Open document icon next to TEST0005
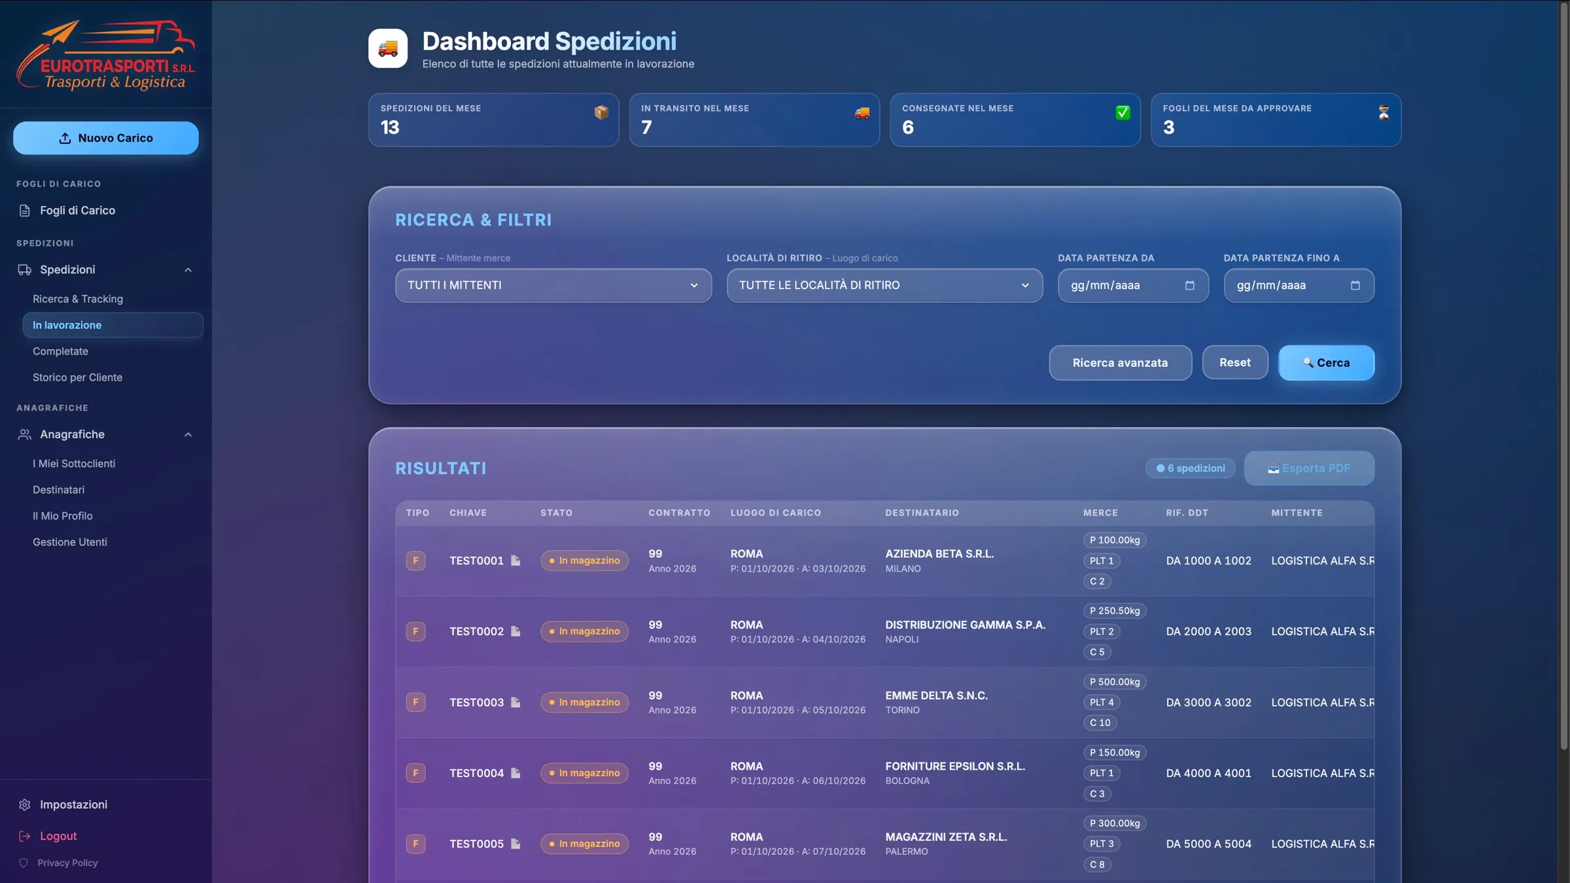Screen dimensions: 1570x883 515,844
